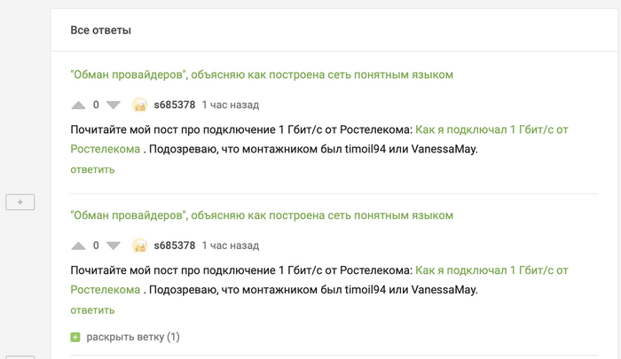Downvote the first comment by s685378

click(113, 105)
